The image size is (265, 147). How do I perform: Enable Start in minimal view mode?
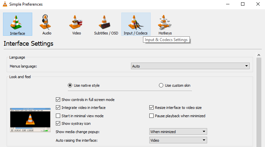tap(58, 116)
